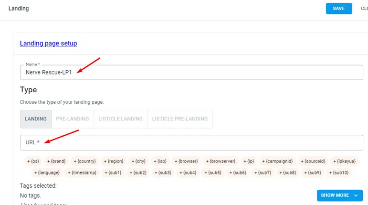Add the {sub7} tag
Viewport: 368px width, 205px height.
[263, 173]
